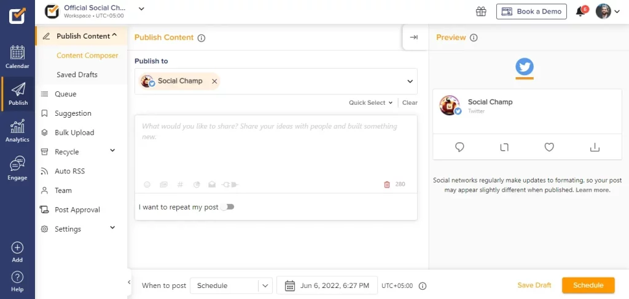This screenshot has height=299, width=629.
Task: Click the Social Champ avatar in preview
Action: coord(449,105)
